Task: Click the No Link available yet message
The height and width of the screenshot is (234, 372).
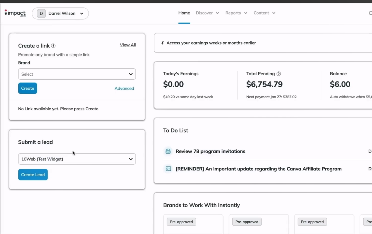Action: pyautogui.click(x=59, y=109)
